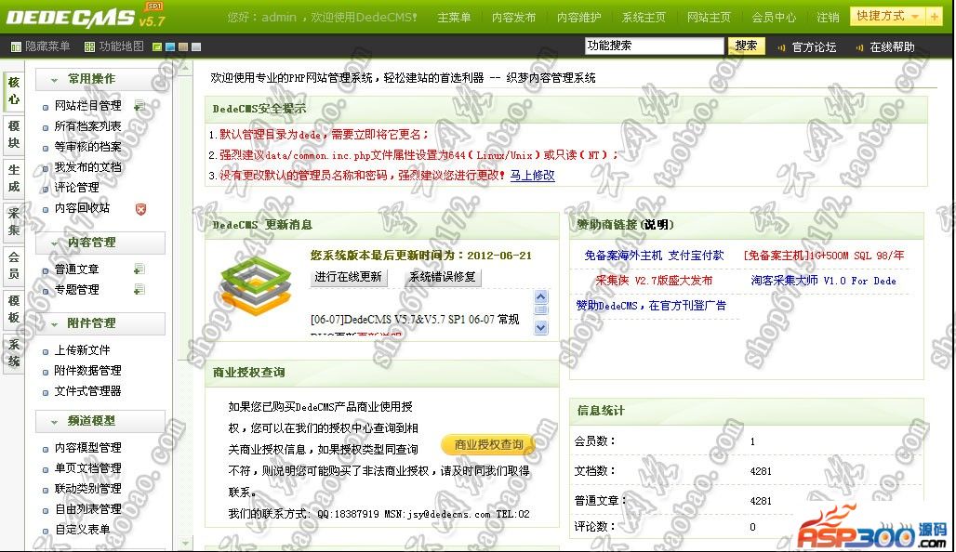Click the 进行在线更新 button
Viewport: 956px width, 552px height.
[348, 277]
